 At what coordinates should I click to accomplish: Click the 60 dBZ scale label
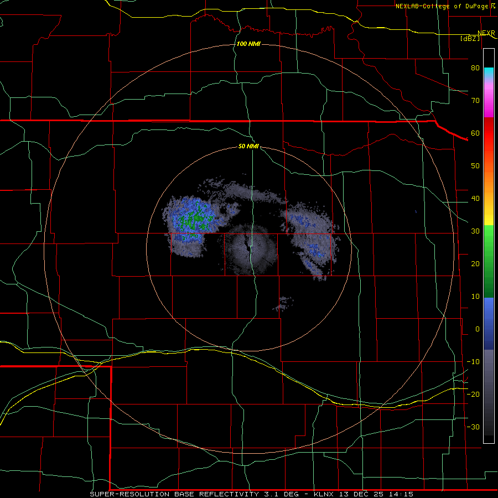point(475,133)
